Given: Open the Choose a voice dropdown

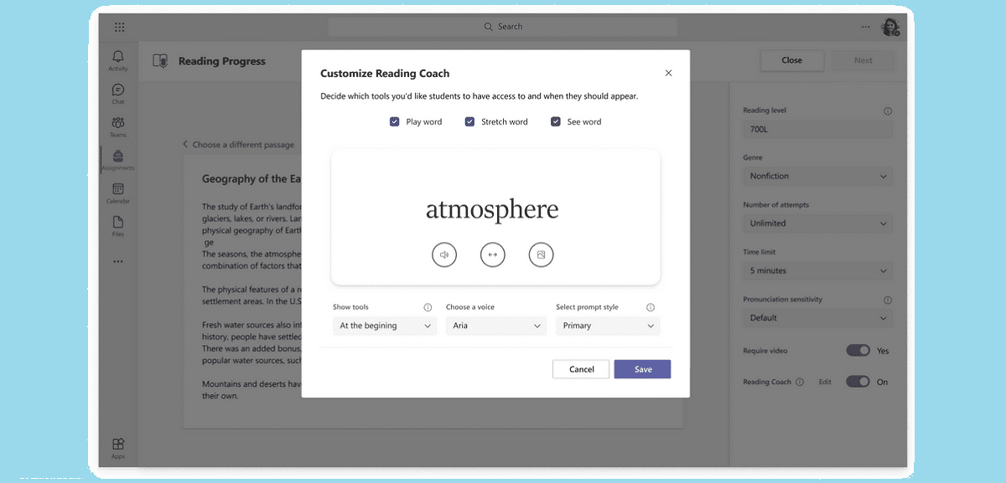Looking at the screenshot, I should (x=495, y=326).
